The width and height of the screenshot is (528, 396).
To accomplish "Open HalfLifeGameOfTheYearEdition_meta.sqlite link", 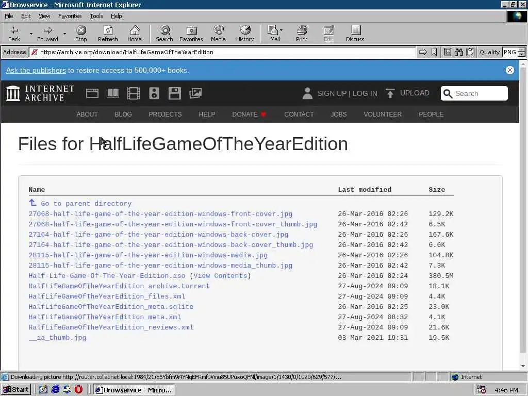I will [x=111, y=307].
